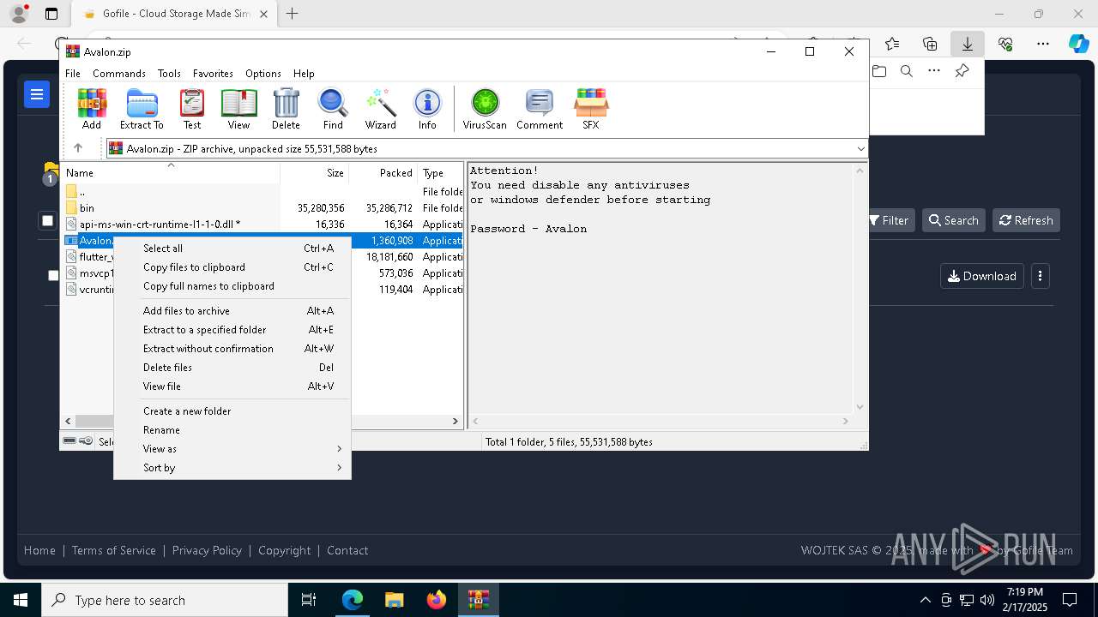The height and width of the screenshot is (617, 1098).
Task: Open the new tab plus button
Action: coord(292,14)
